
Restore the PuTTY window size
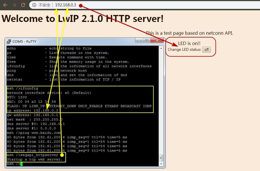click(147, 40)
